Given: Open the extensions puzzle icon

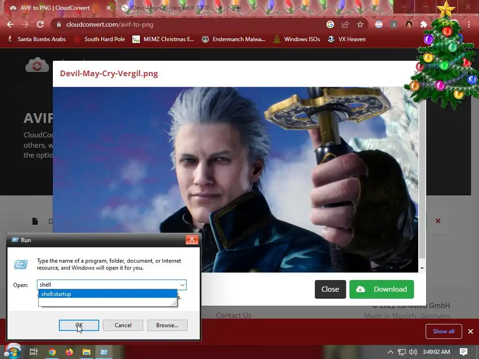Looking at the screenshot, I should point(424,24).
